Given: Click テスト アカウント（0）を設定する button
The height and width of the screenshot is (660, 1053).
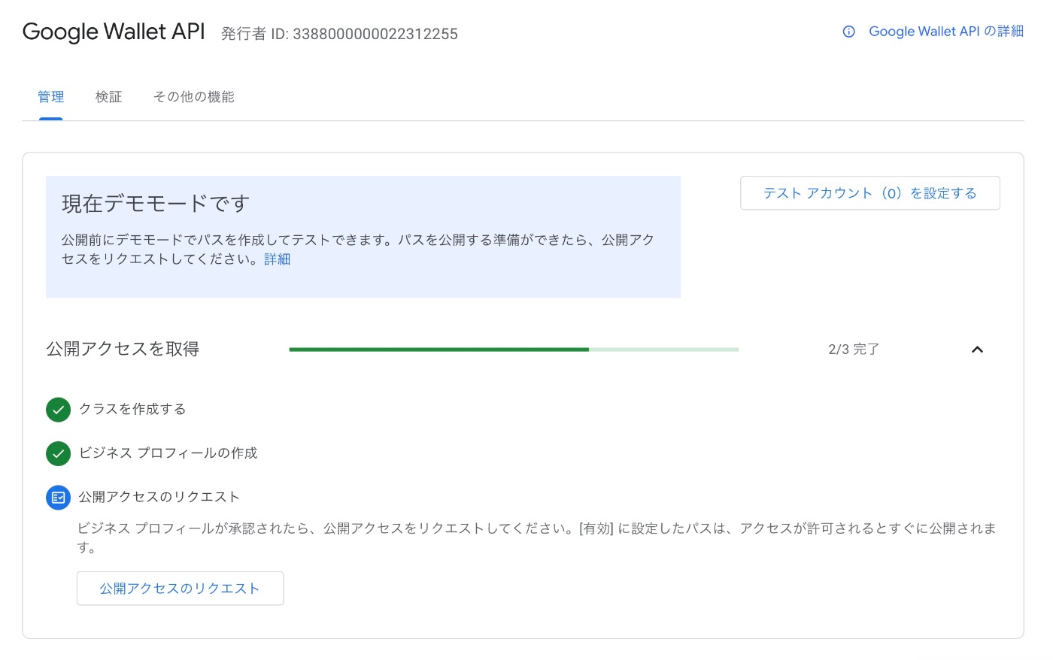Looking at the screenshot, I should [x=870, y=193].
